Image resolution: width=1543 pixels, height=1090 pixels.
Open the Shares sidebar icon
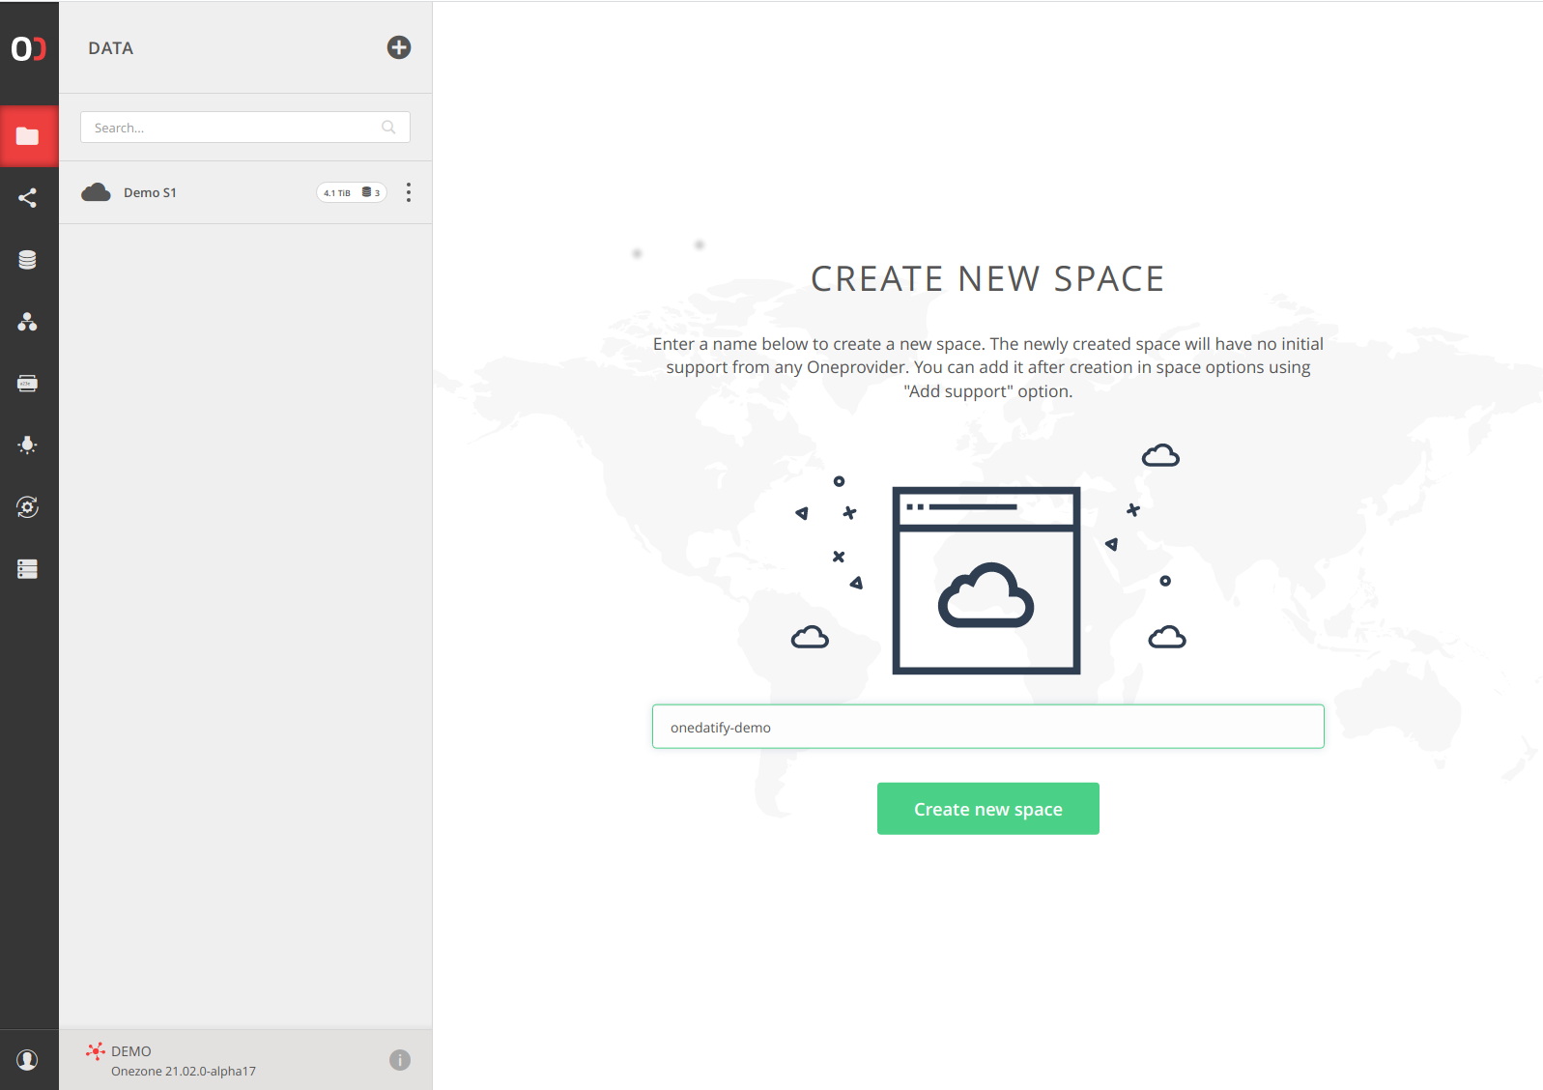28,198
